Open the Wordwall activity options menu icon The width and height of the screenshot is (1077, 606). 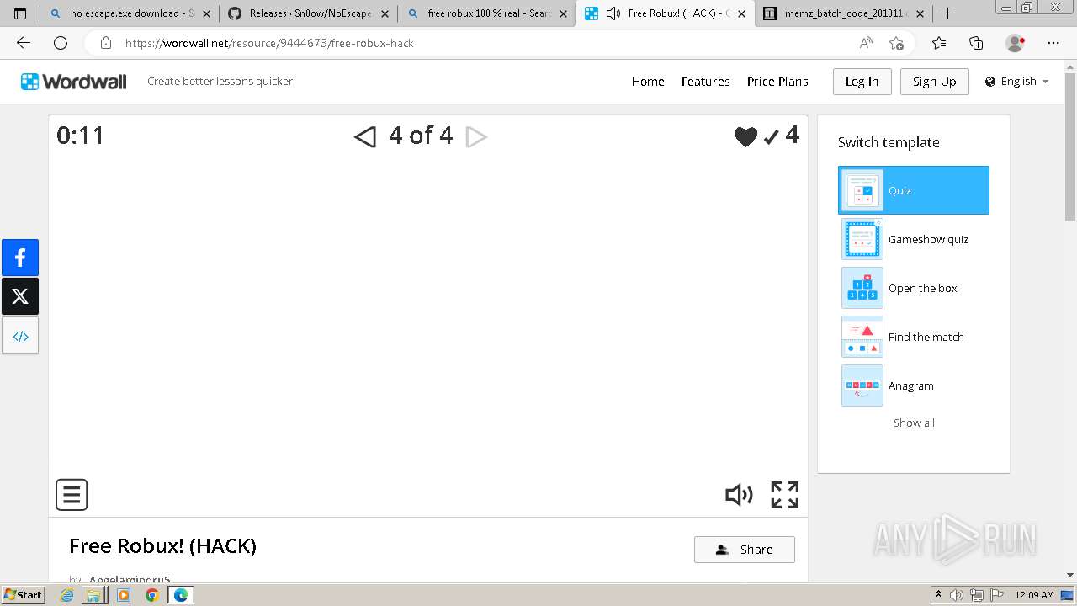pos(72,495)
